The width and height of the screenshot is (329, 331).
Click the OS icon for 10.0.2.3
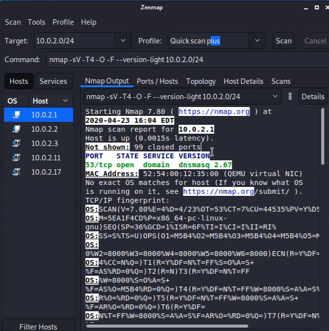point(16,144)
